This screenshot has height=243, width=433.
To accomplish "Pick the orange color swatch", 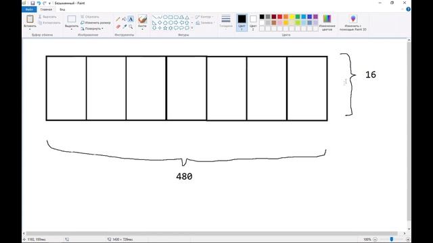I will (286, 17).
